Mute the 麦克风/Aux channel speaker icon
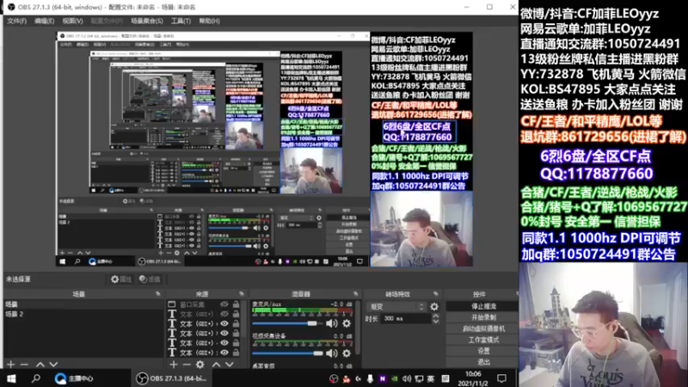Screen dimensions: 688x387 point(332,323)
